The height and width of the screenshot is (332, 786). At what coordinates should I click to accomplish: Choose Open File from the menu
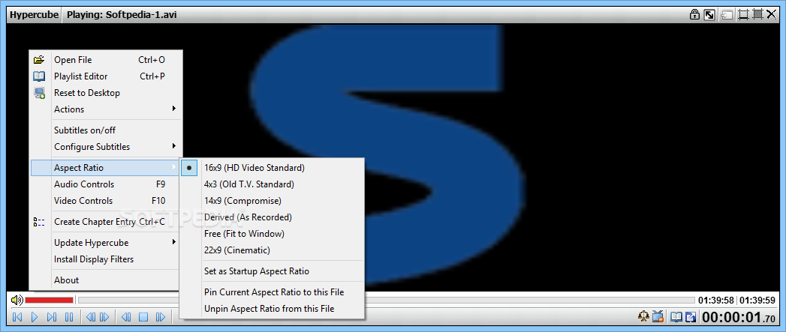pyautogui.click(x=105, y=60)
